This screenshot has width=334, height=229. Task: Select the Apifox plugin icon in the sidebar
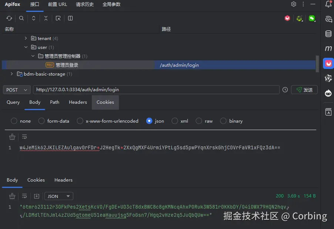tap(328, 63)
